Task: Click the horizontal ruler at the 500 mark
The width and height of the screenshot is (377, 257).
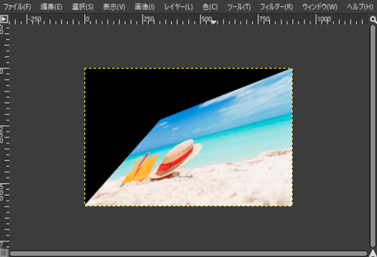Action: tap(207, 19)
